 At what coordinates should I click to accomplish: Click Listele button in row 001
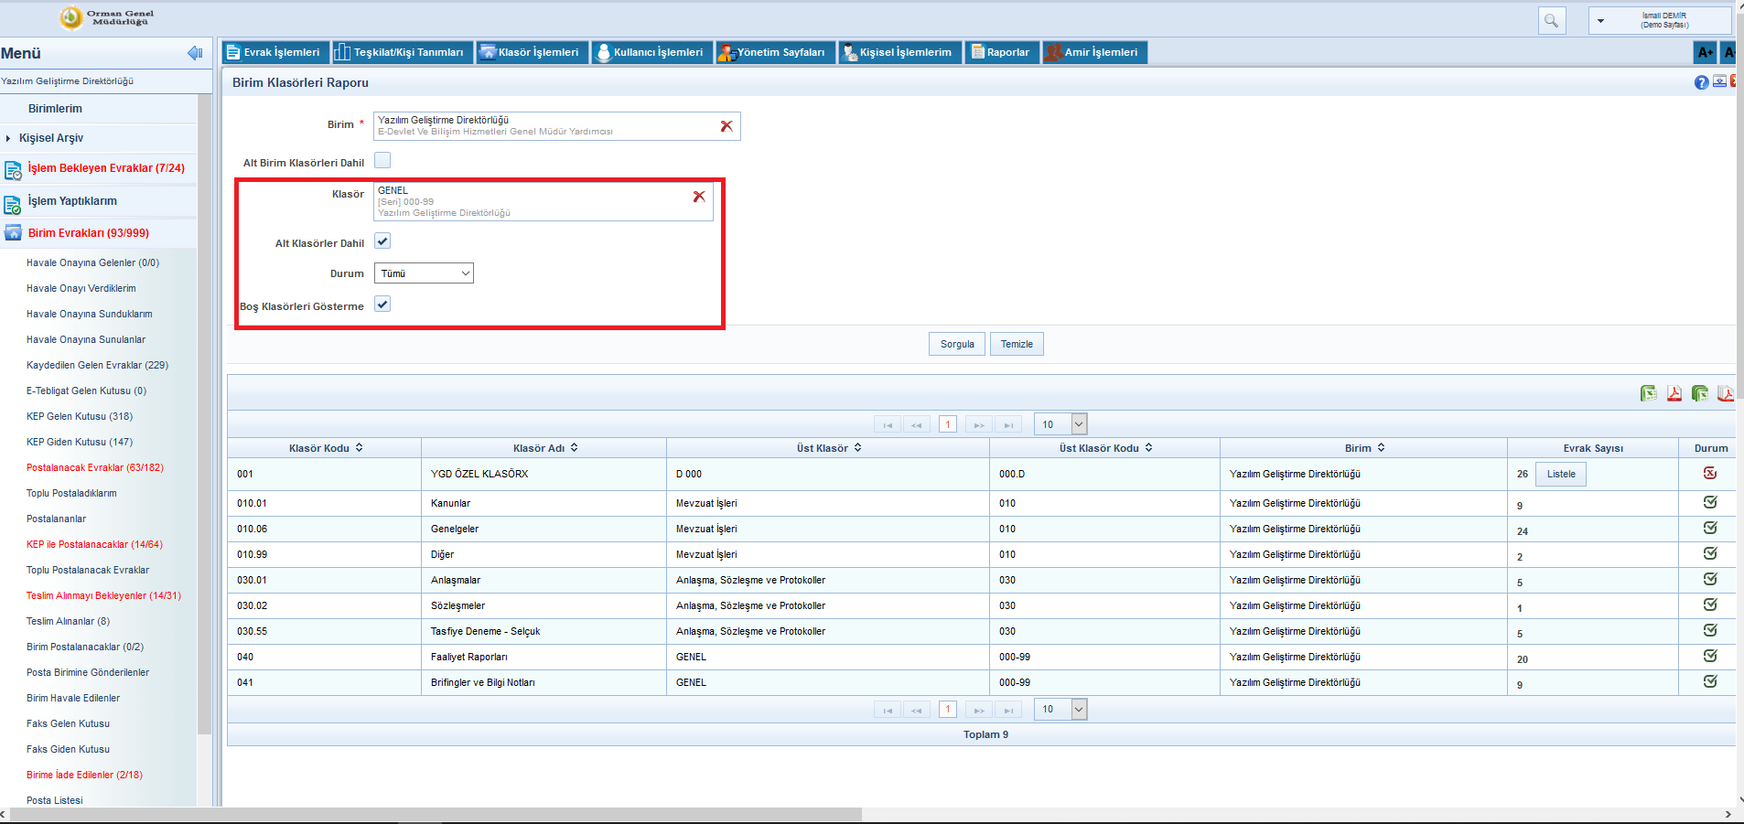(1561, 474)
